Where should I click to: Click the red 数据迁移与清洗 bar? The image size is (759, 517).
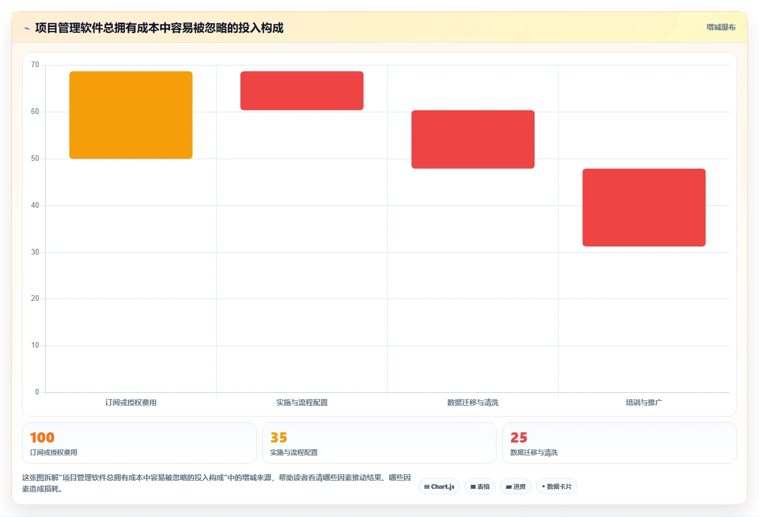coord(473,139)
